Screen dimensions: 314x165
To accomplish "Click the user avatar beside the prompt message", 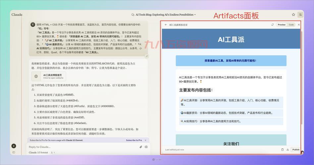I will click(x=33, y=24).
